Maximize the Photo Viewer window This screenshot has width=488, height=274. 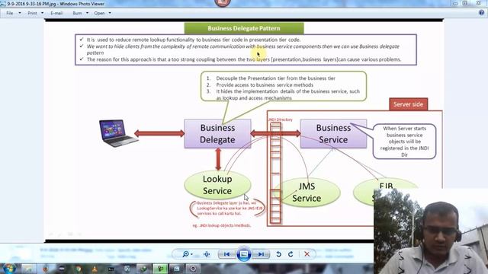[x=465, y=3]
